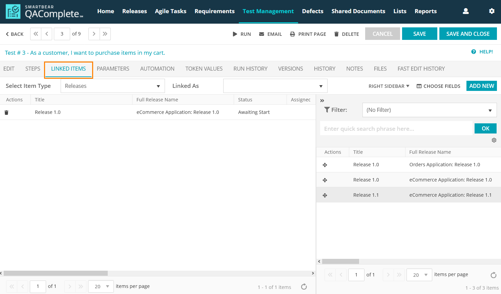Expand the Right Sidebar menu
The width and height of the screenshot is (501, 294).
[389, 86]
